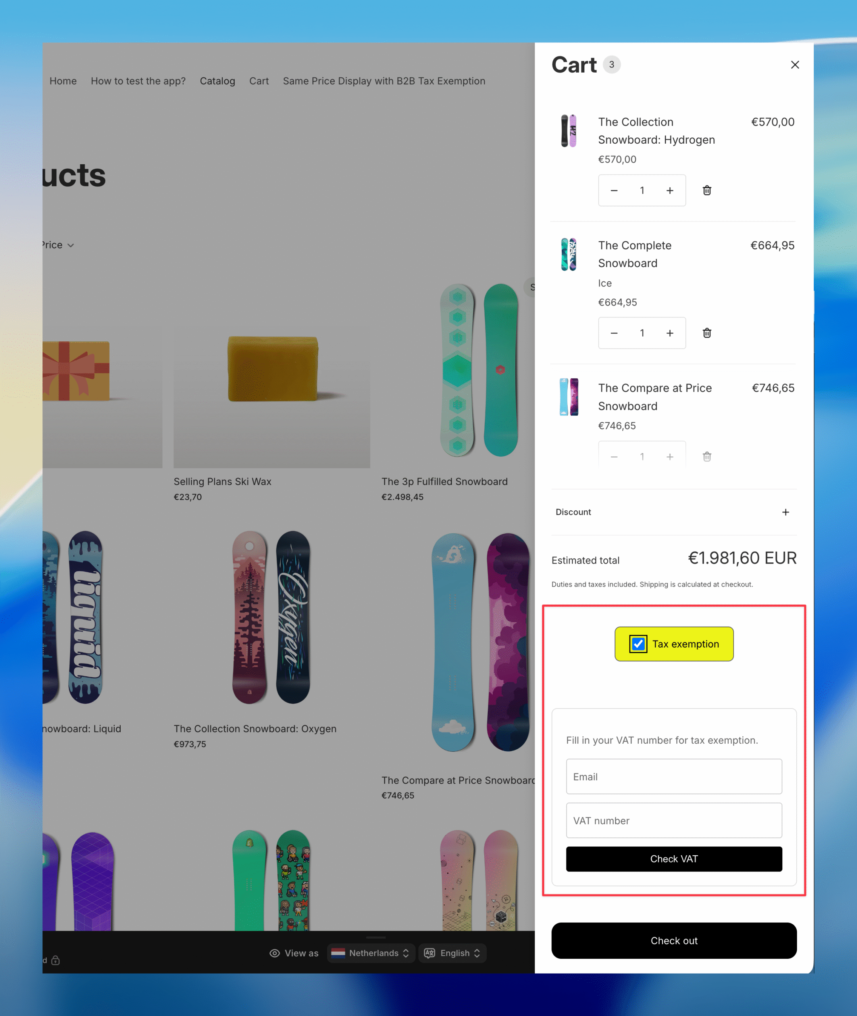
Task: Remove Compare at Price Snowboard via trash
Action: coord(707,456)
